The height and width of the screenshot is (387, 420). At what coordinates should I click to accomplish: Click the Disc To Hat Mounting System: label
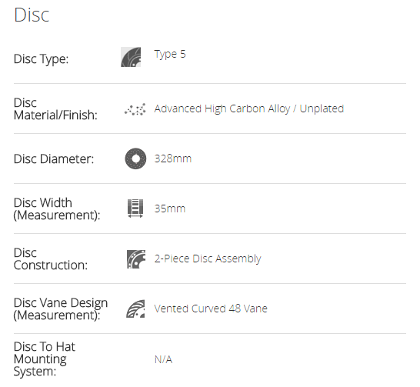44,359
